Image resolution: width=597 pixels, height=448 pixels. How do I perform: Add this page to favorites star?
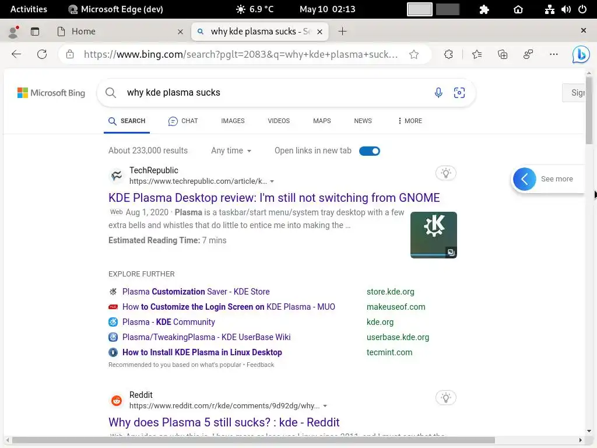(414, 54)
